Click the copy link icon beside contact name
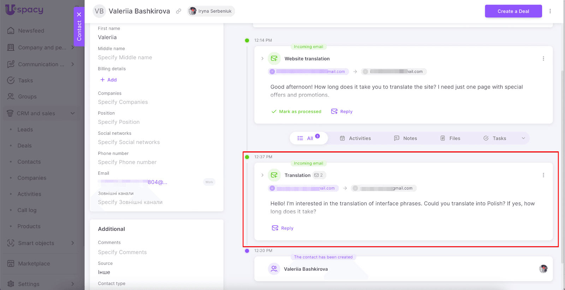 click(x=179, y=11)
